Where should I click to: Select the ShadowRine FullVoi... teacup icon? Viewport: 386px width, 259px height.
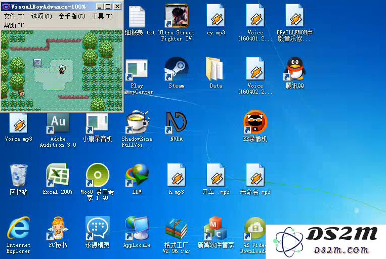tap(137, 122)
